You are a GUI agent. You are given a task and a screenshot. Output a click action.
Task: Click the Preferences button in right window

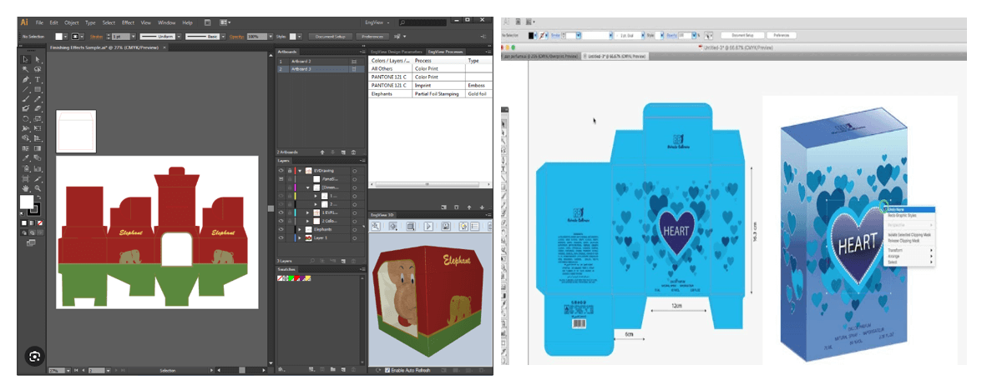coord(781,36)
